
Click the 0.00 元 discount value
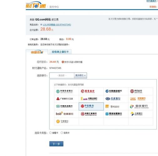[x=70, y=39]
